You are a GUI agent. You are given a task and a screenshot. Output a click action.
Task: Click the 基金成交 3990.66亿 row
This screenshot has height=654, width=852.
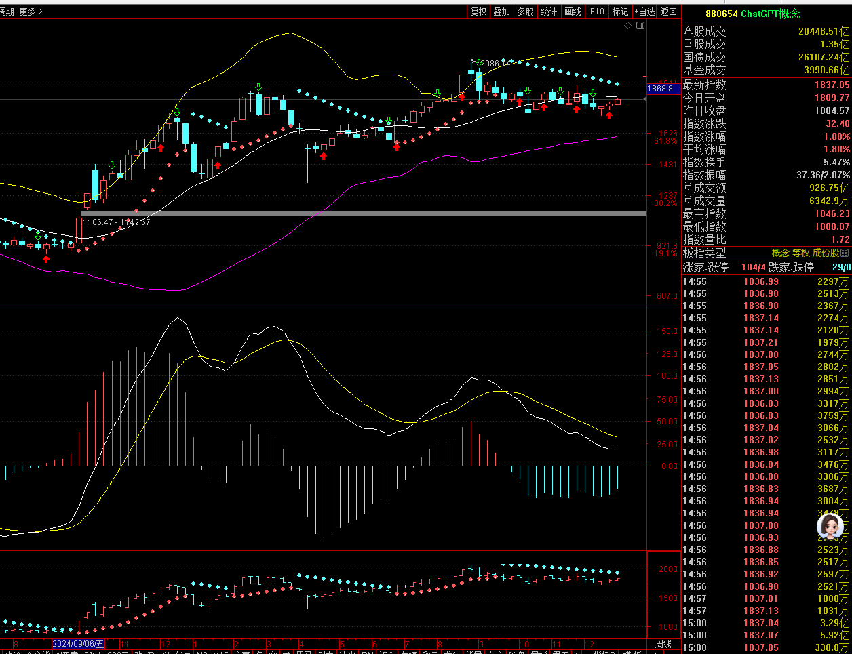tap(767, 70)
